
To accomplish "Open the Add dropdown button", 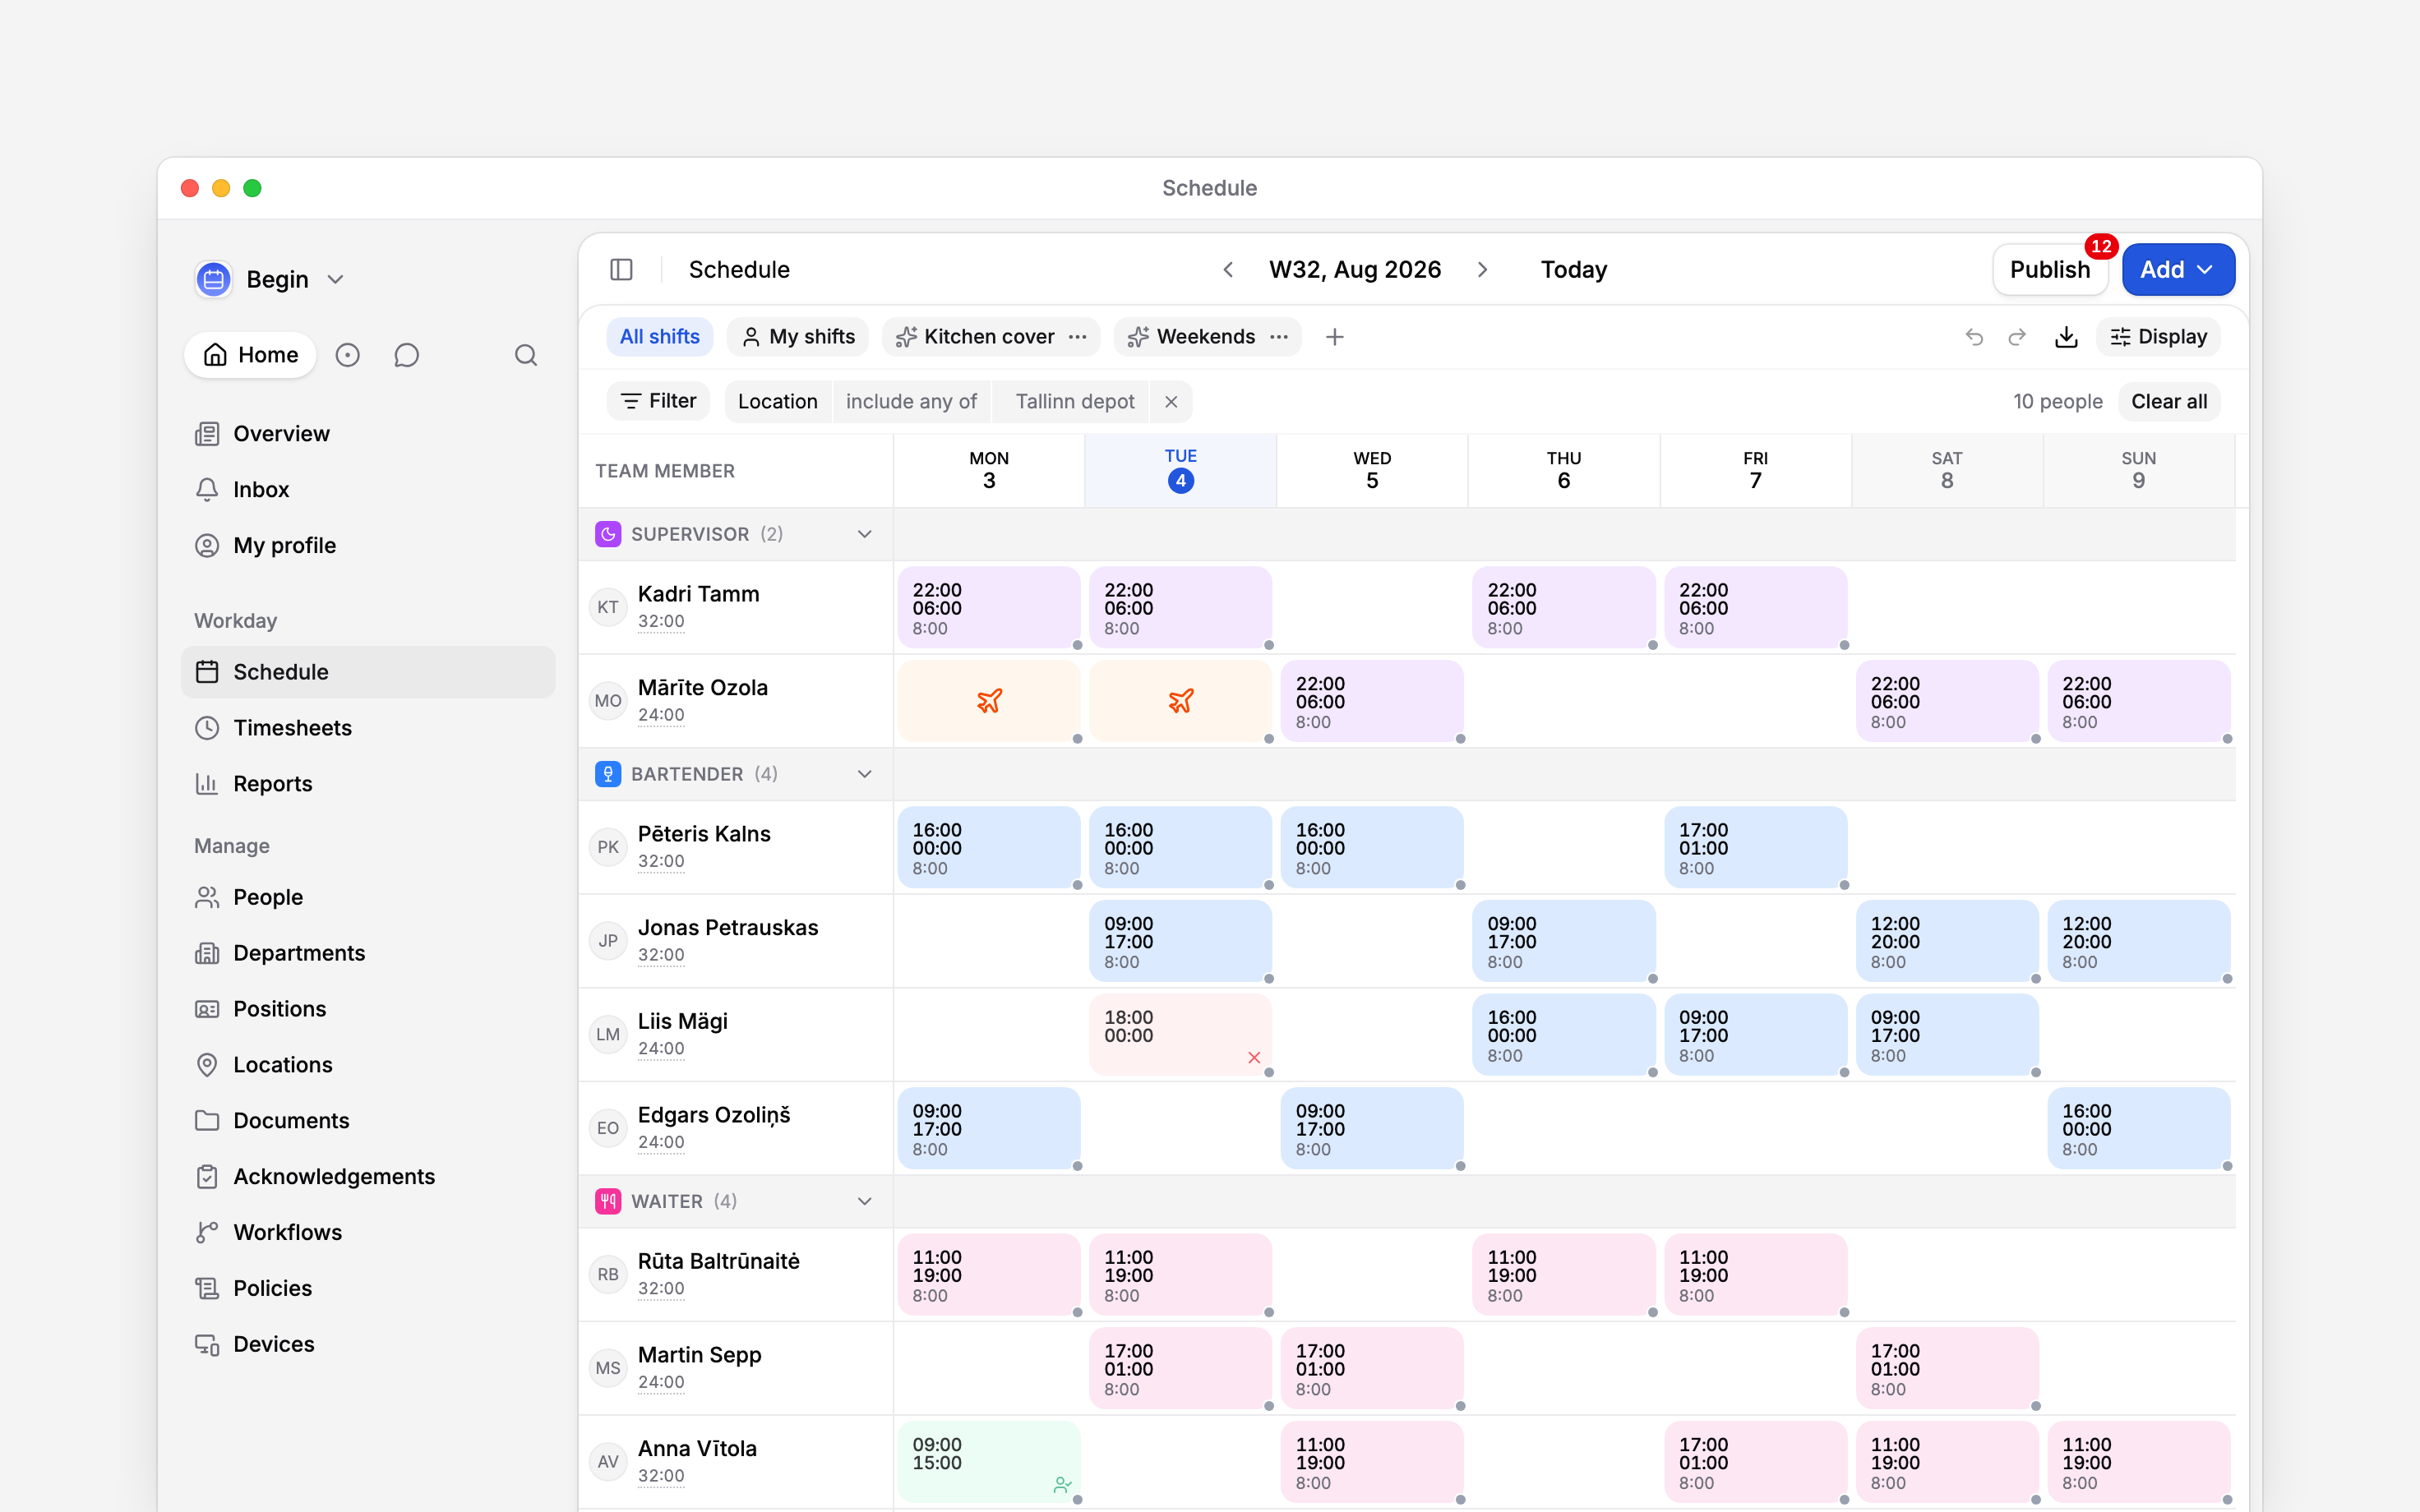I will point(2178,269).
